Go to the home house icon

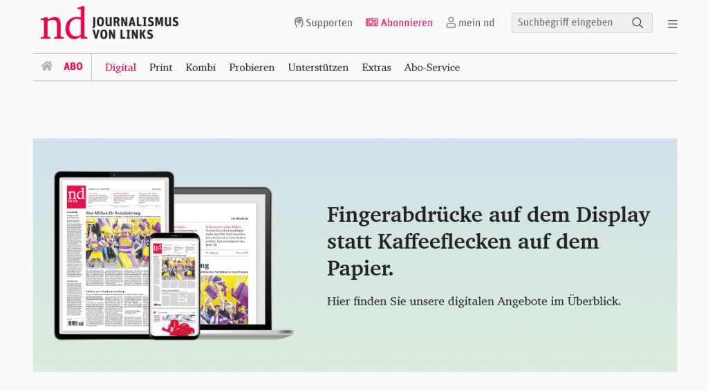click(47, 67)
